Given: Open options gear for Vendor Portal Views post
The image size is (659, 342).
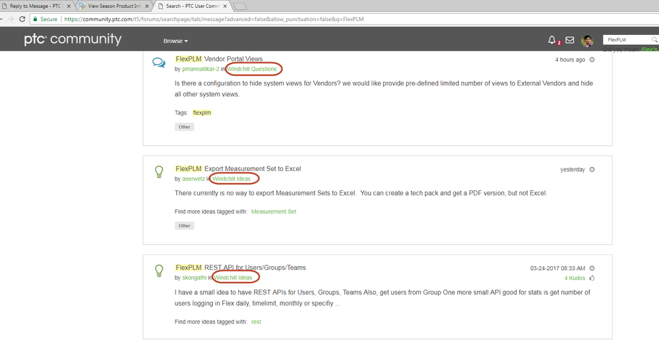Looking at the screenshot, I should [x=592, y=59].
